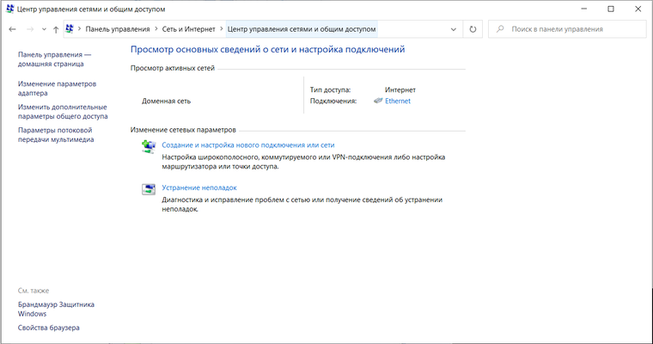Click the new connection setup icon
653x344 pixels.
point(149,147)
